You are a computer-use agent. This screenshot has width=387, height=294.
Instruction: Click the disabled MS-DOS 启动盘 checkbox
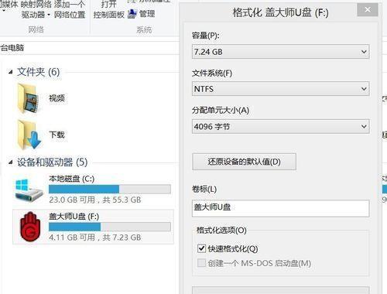[201, 263]
